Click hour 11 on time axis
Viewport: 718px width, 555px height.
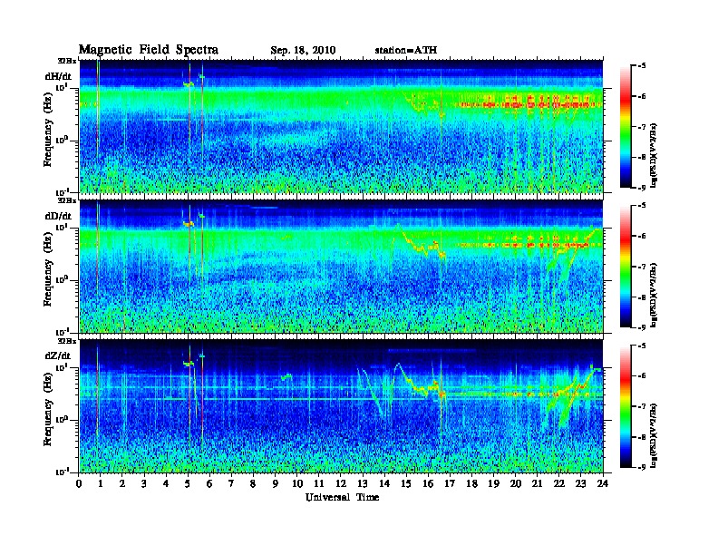pyautogui.click(x=319, y=484)
